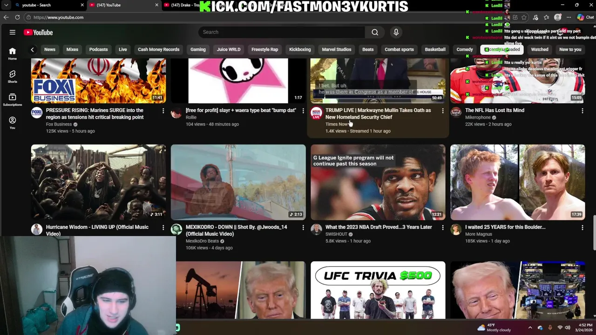This screenshot has width=596, height=335.
Task: Select the News category chip
Action: coord(50,49)
